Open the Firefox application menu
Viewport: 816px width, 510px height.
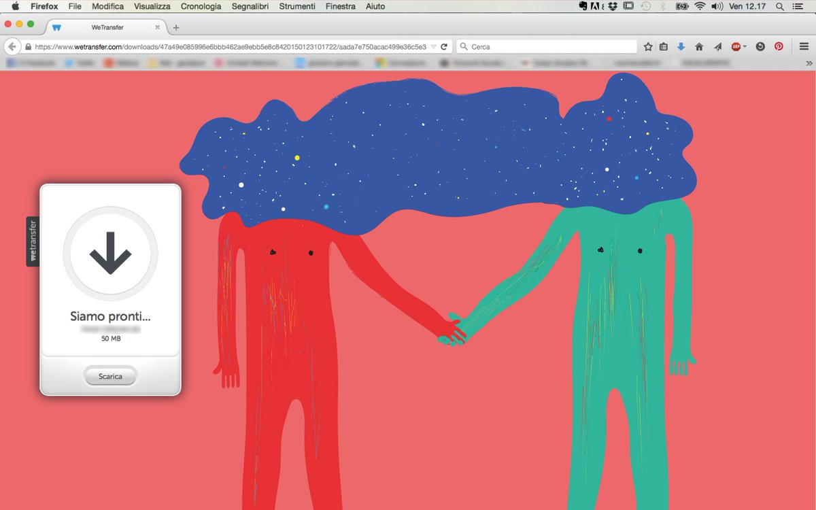(44, 6)
